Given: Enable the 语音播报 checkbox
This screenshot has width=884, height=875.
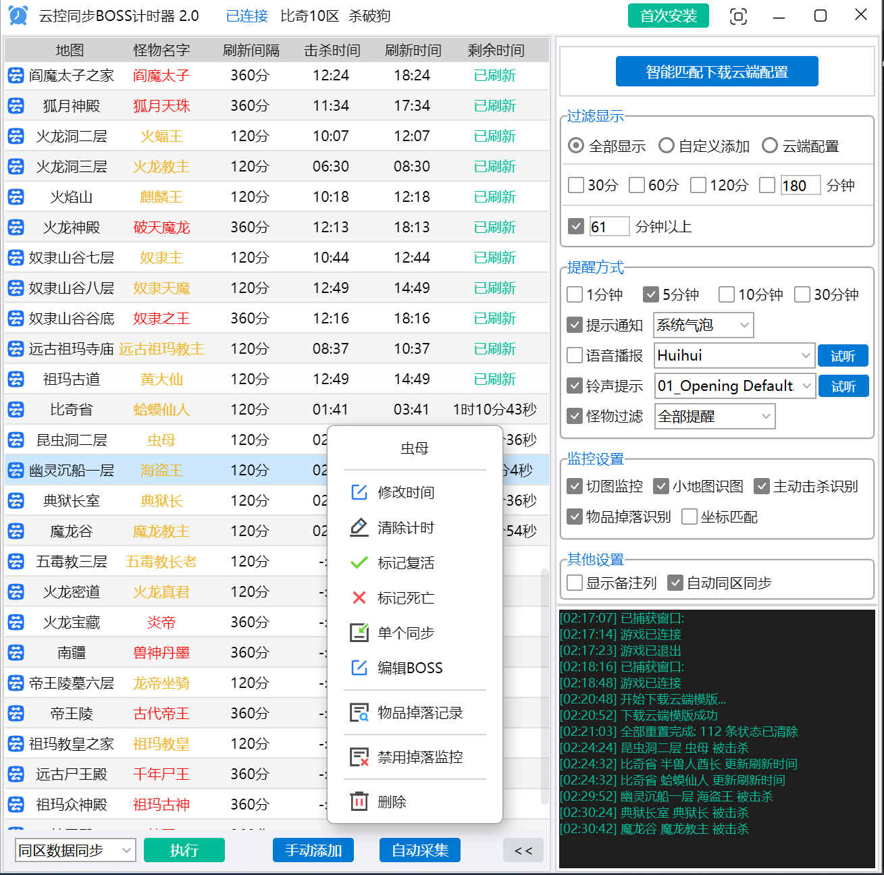Looking at the screenshot, I should [575, 355].
